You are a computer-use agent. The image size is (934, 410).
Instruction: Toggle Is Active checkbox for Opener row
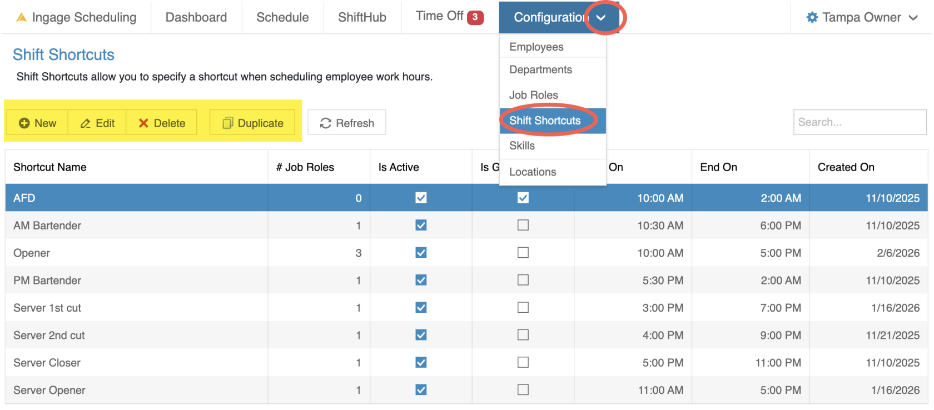point(421,253)
